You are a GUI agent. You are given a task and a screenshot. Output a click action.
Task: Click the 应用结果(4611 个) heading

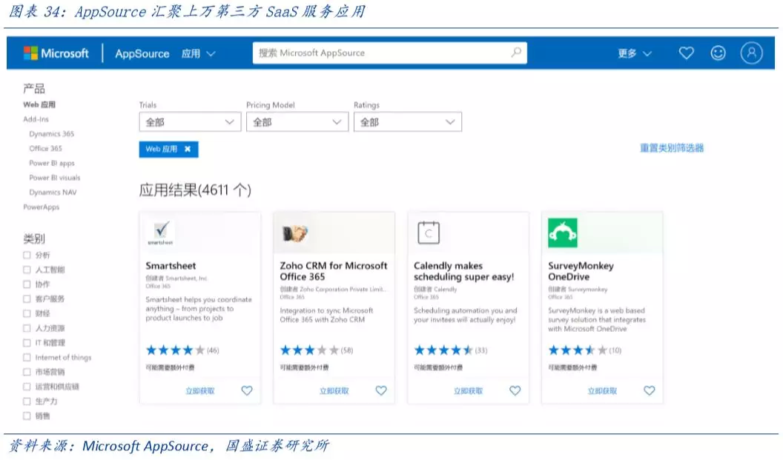pyautogui.click(x=195, y=190)
